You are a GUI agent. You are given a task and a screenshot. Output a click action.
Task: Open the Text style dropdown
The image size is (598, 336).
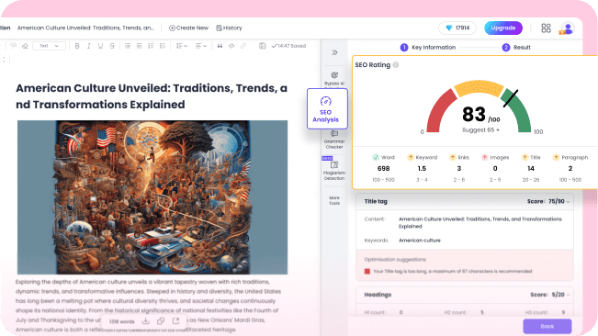[49, 46]
